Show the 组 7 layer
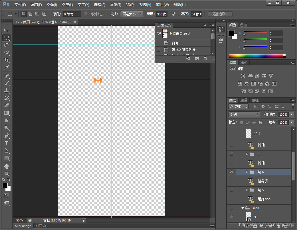 click(231, 134)
